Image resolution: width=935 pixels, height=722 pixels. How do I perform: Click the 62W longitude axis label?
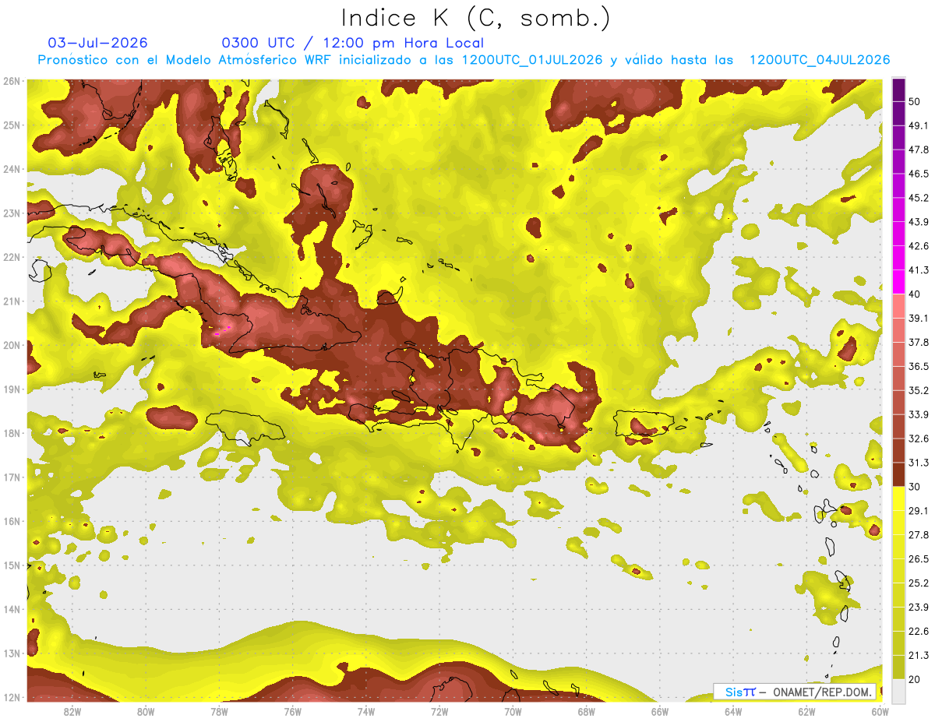(x=806, y=712)
